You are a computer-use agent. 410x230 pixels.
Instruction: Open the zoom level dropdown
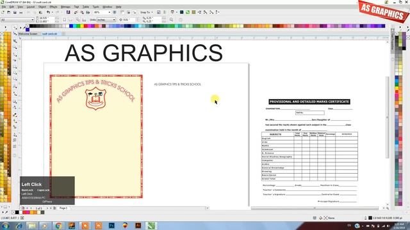click(x=110, y=12)
